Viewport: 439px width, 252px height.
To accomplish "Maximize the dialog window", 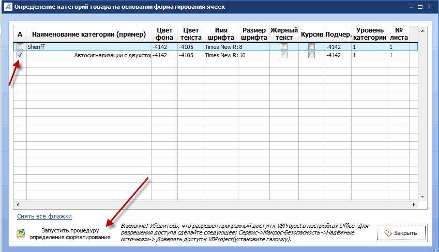I will tap(420, 7).
